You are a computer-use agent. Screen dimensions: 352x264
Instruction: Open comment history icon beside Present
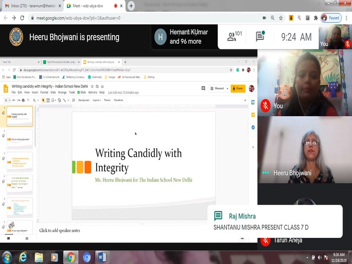click(203, 89)
